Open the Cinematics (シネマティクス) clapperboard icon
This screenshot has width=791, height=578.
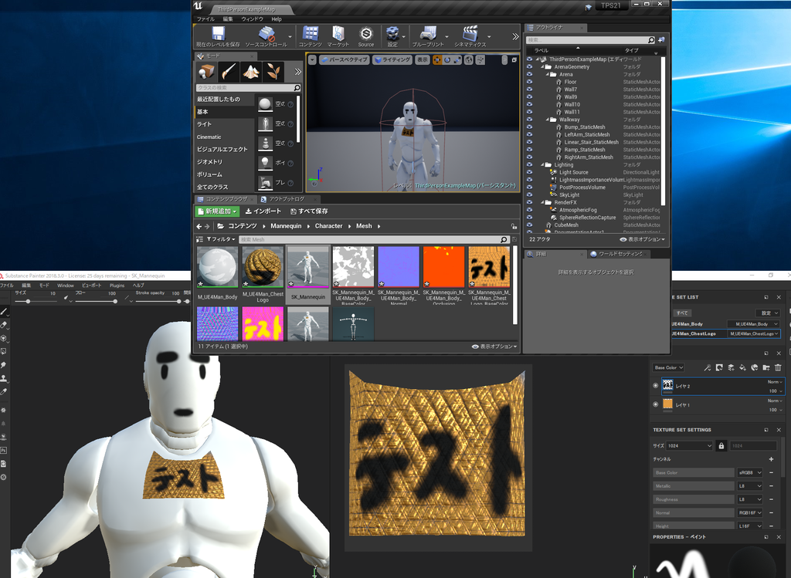point(470,37)
